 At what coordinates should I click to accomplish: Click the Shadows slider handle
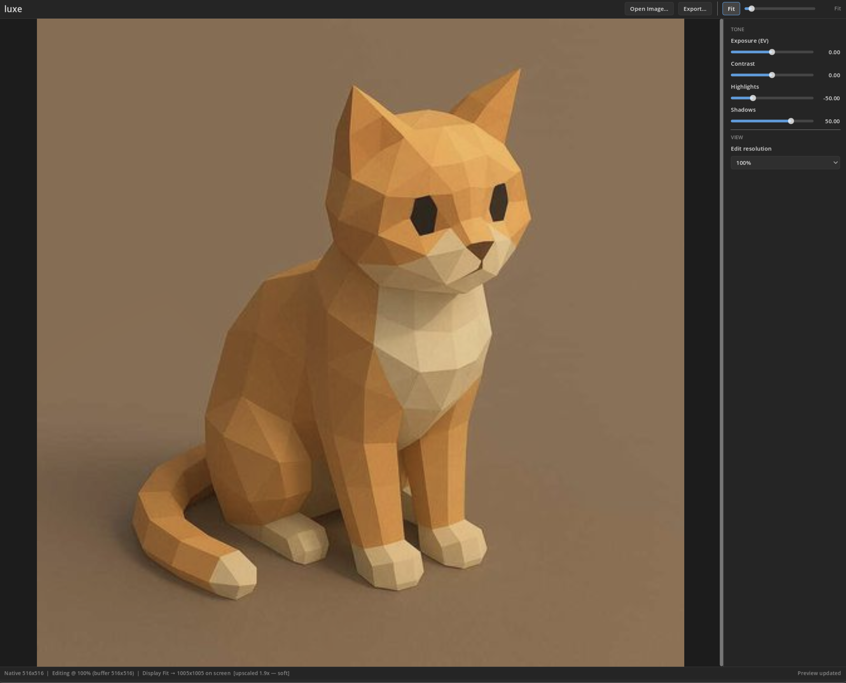tap(790, 121)
